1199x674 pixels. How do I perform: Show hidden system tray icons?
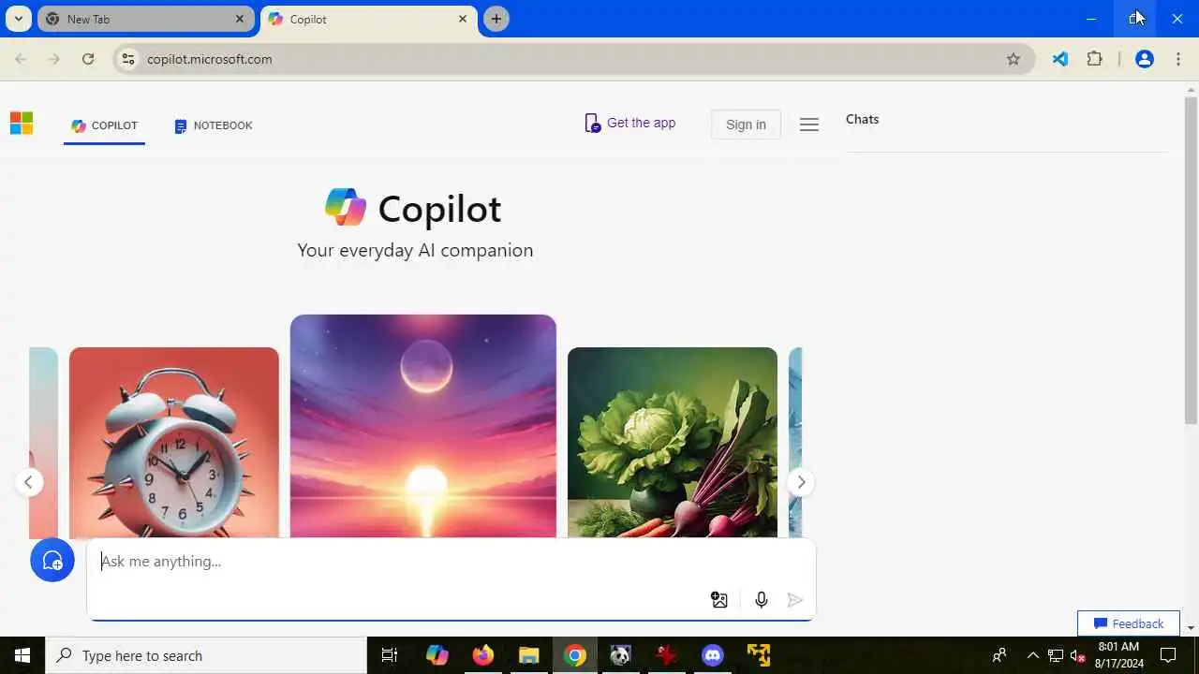pos(1032,655)
